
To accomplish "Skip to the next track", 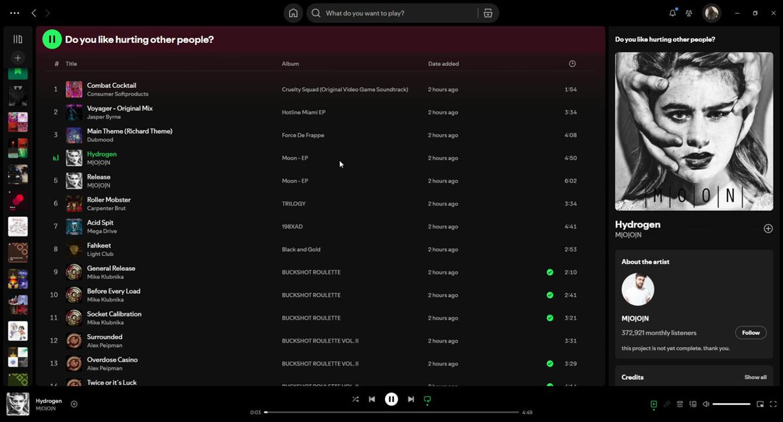I will click(410, 399).
